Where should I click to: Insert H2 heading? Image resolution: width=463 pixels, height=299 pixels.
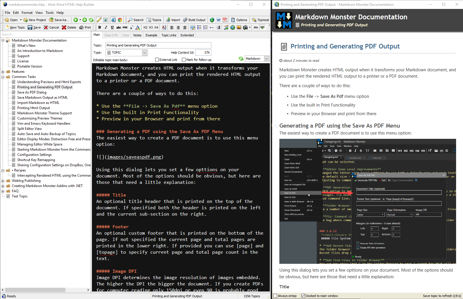[145, 27]
